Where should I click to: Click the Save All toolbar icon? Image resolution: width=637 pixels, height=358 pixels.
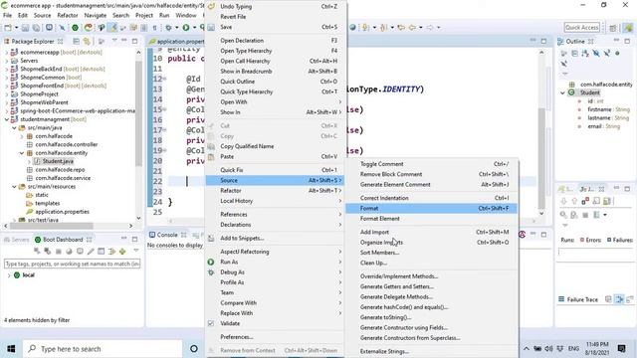(36, 28)
